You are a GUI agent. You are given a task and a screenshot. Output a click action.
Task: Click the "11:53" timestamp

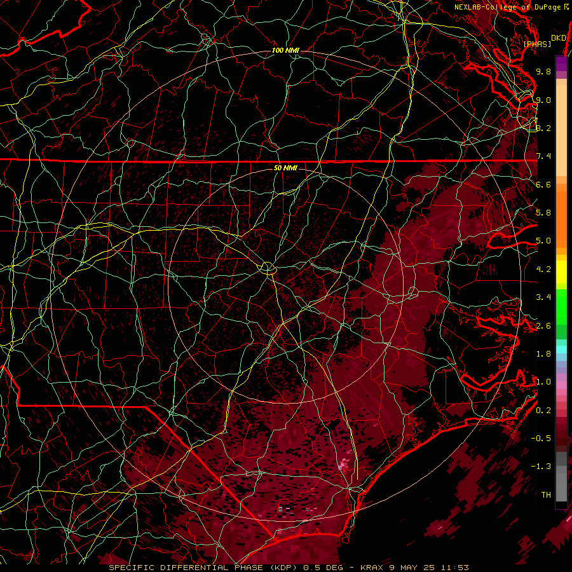[454, 568]
